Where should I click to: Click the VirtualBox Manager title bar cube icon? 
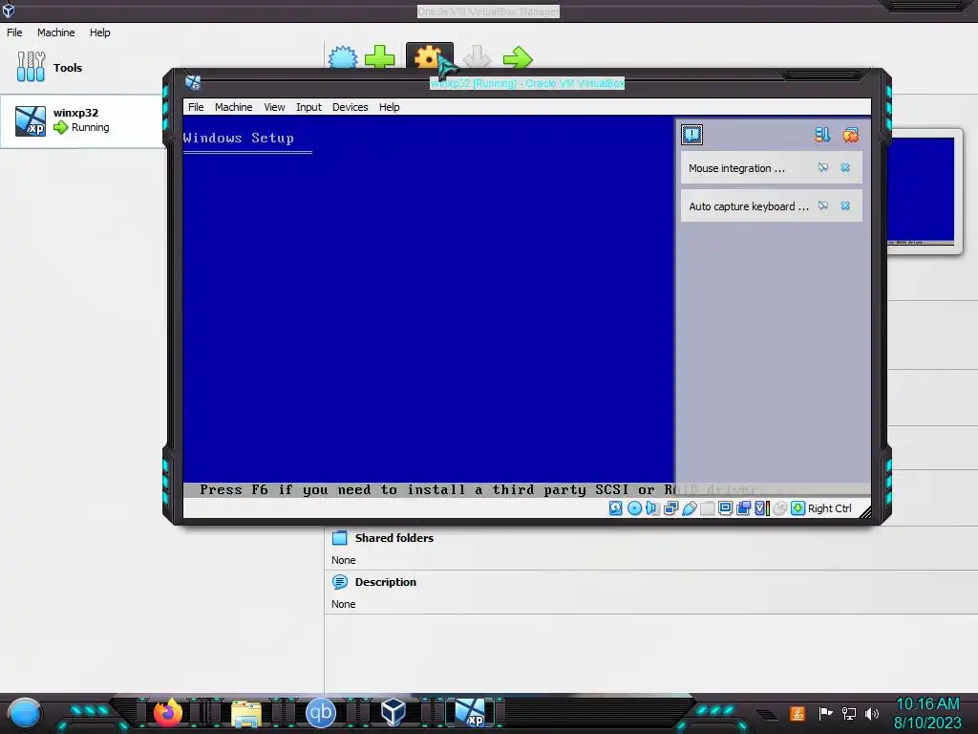8,10
